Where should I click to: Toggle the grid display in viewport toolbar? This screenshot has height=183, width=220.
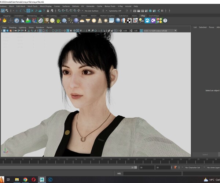pos(40,31)
